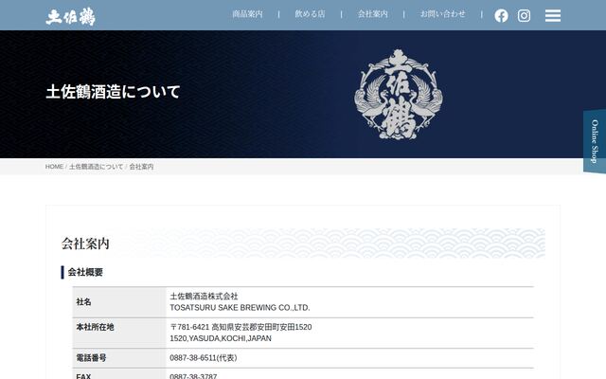606x379 pixels.
Task: Go to HOME breadcrumb link
Action: (x=54, y=167)
